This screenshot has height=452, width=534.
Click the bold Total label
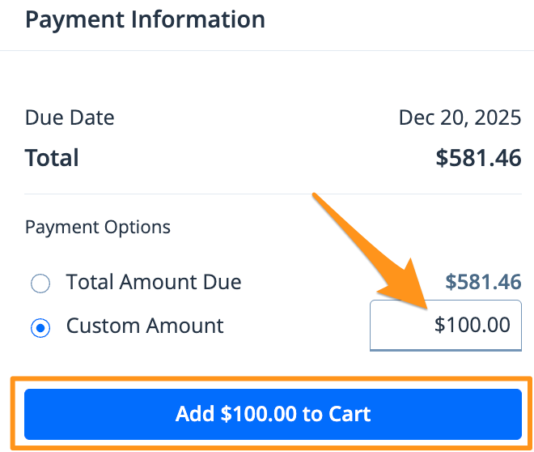pos(52,158)
